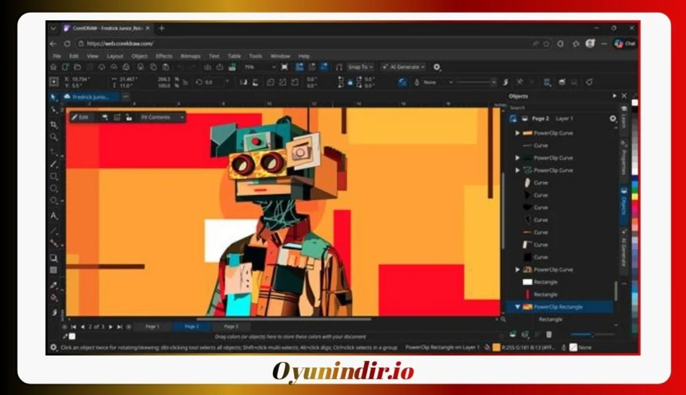Screen dimensions: 686x395
Task: Toggle the blue layers icon beside Page 2
Action: tap(512, 118)
